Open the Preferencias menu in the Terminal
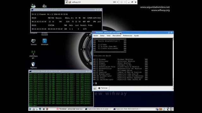The width and height of the screenshot is (202, 113). (x=128, y=35)
